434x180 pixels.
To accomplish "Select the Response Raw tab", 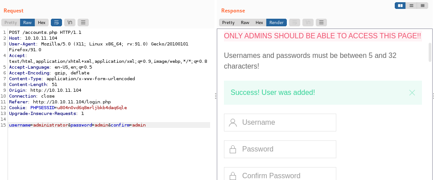I will (245, 23).
